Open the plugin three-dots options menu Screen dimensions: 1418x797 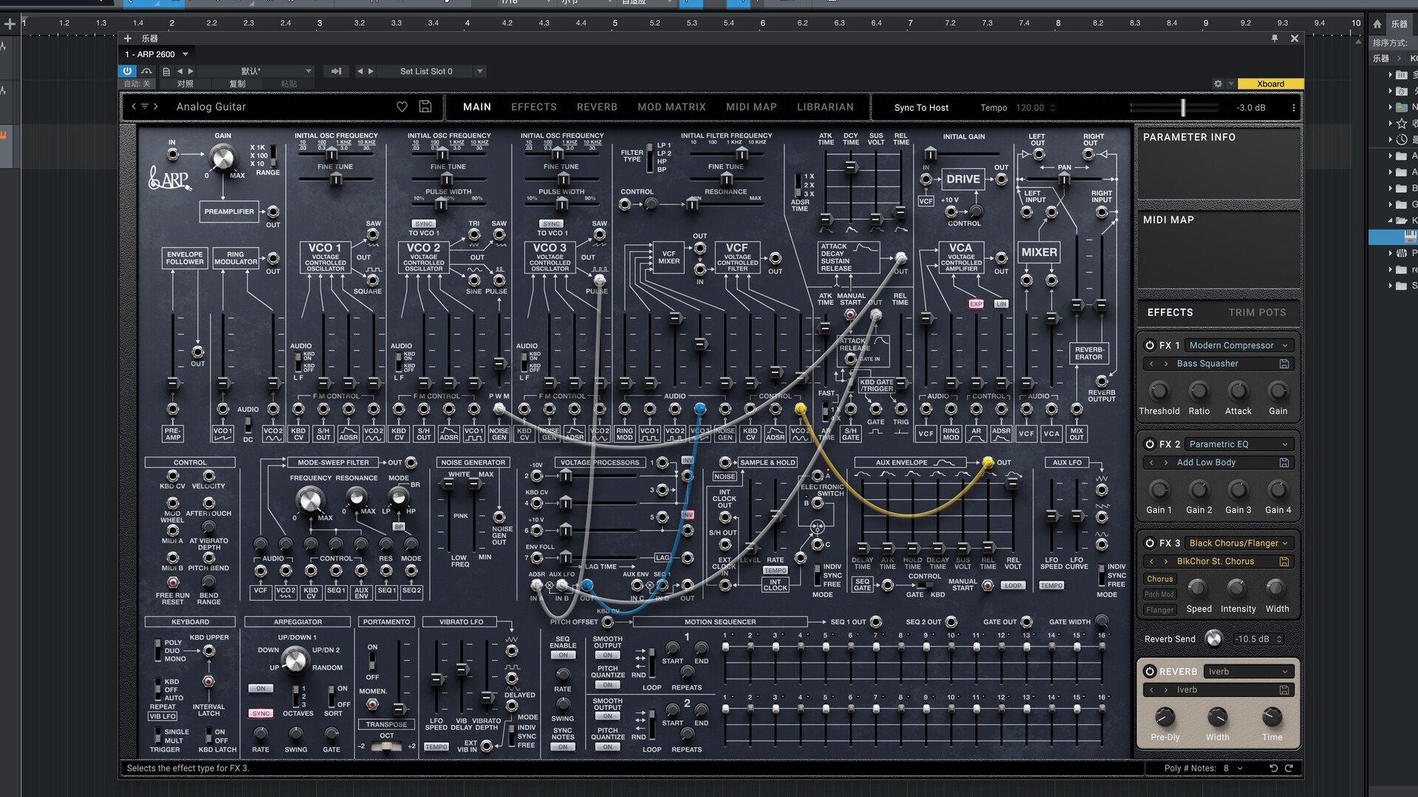(x=1293, y=108)
